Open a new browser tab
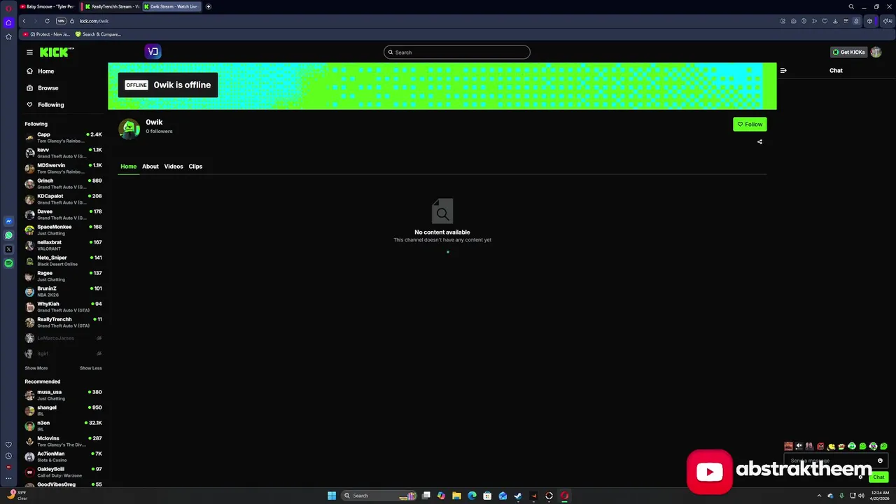This screenshot has width=896, height=504. [208, 6]
